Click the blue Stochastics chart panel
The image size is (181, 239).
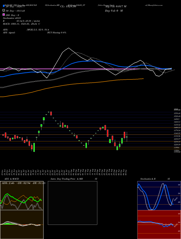pyautogui.click(x=159, y=196)
